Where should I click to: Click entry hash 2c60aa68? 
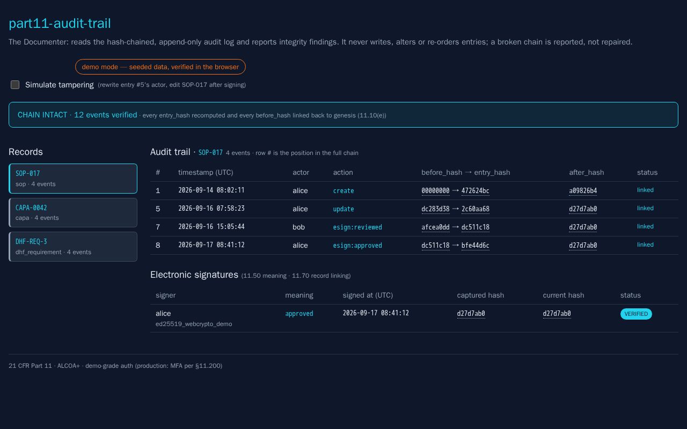pos(475,209)
